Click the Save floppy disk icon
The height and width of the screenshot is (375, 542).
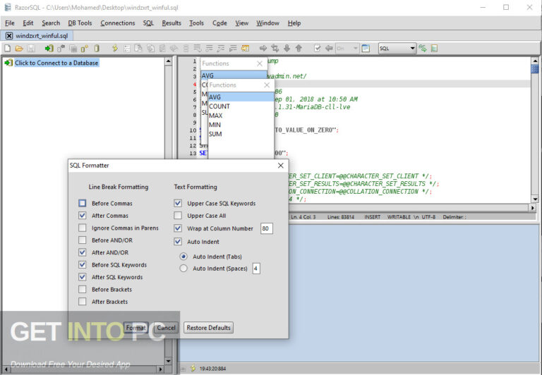tap(31, 49)
